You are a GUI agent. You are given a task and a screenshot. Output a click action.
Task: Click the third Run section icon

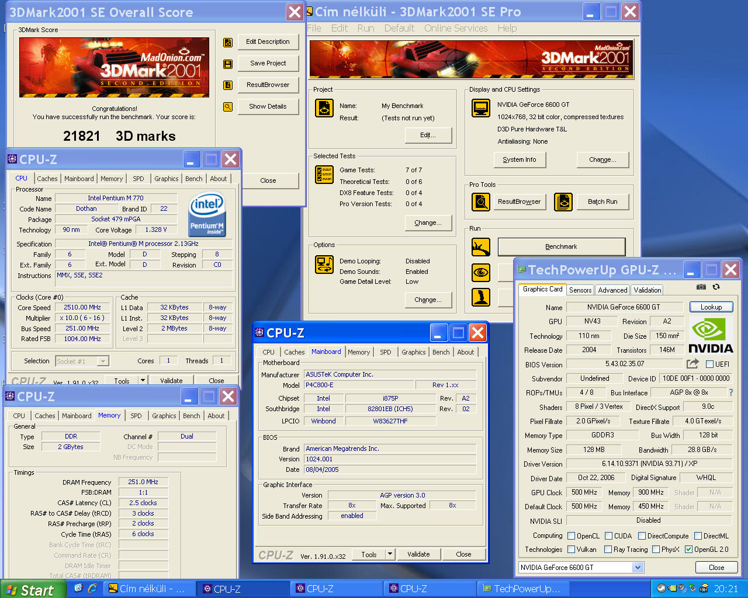(x=481, y=297)
